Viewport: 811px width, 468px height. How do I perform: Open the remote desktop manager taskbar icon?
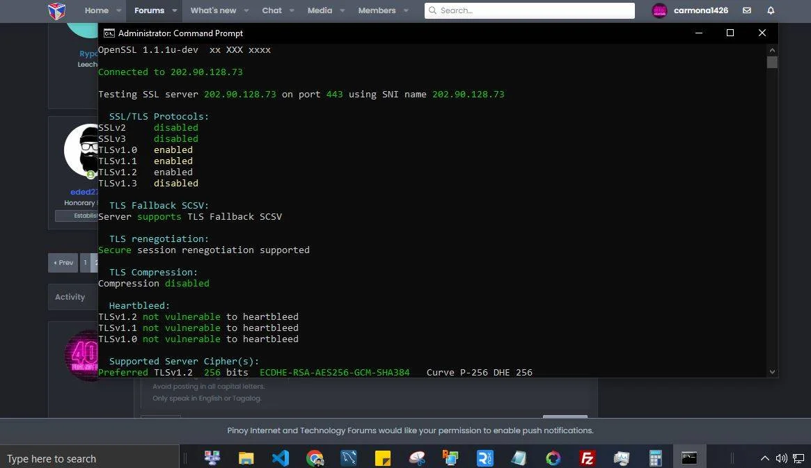click(450, 458)
